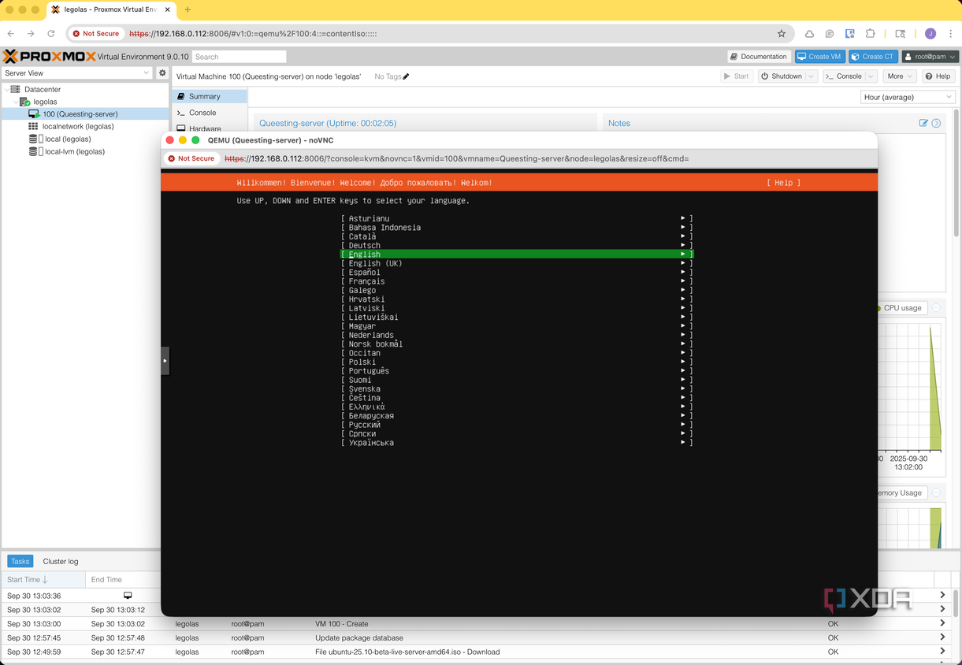Viewport: 962px width, 665px height.
Task: Click the Not Secure badge in main browser
Action: pyautogui.click(x=96, y=34)
